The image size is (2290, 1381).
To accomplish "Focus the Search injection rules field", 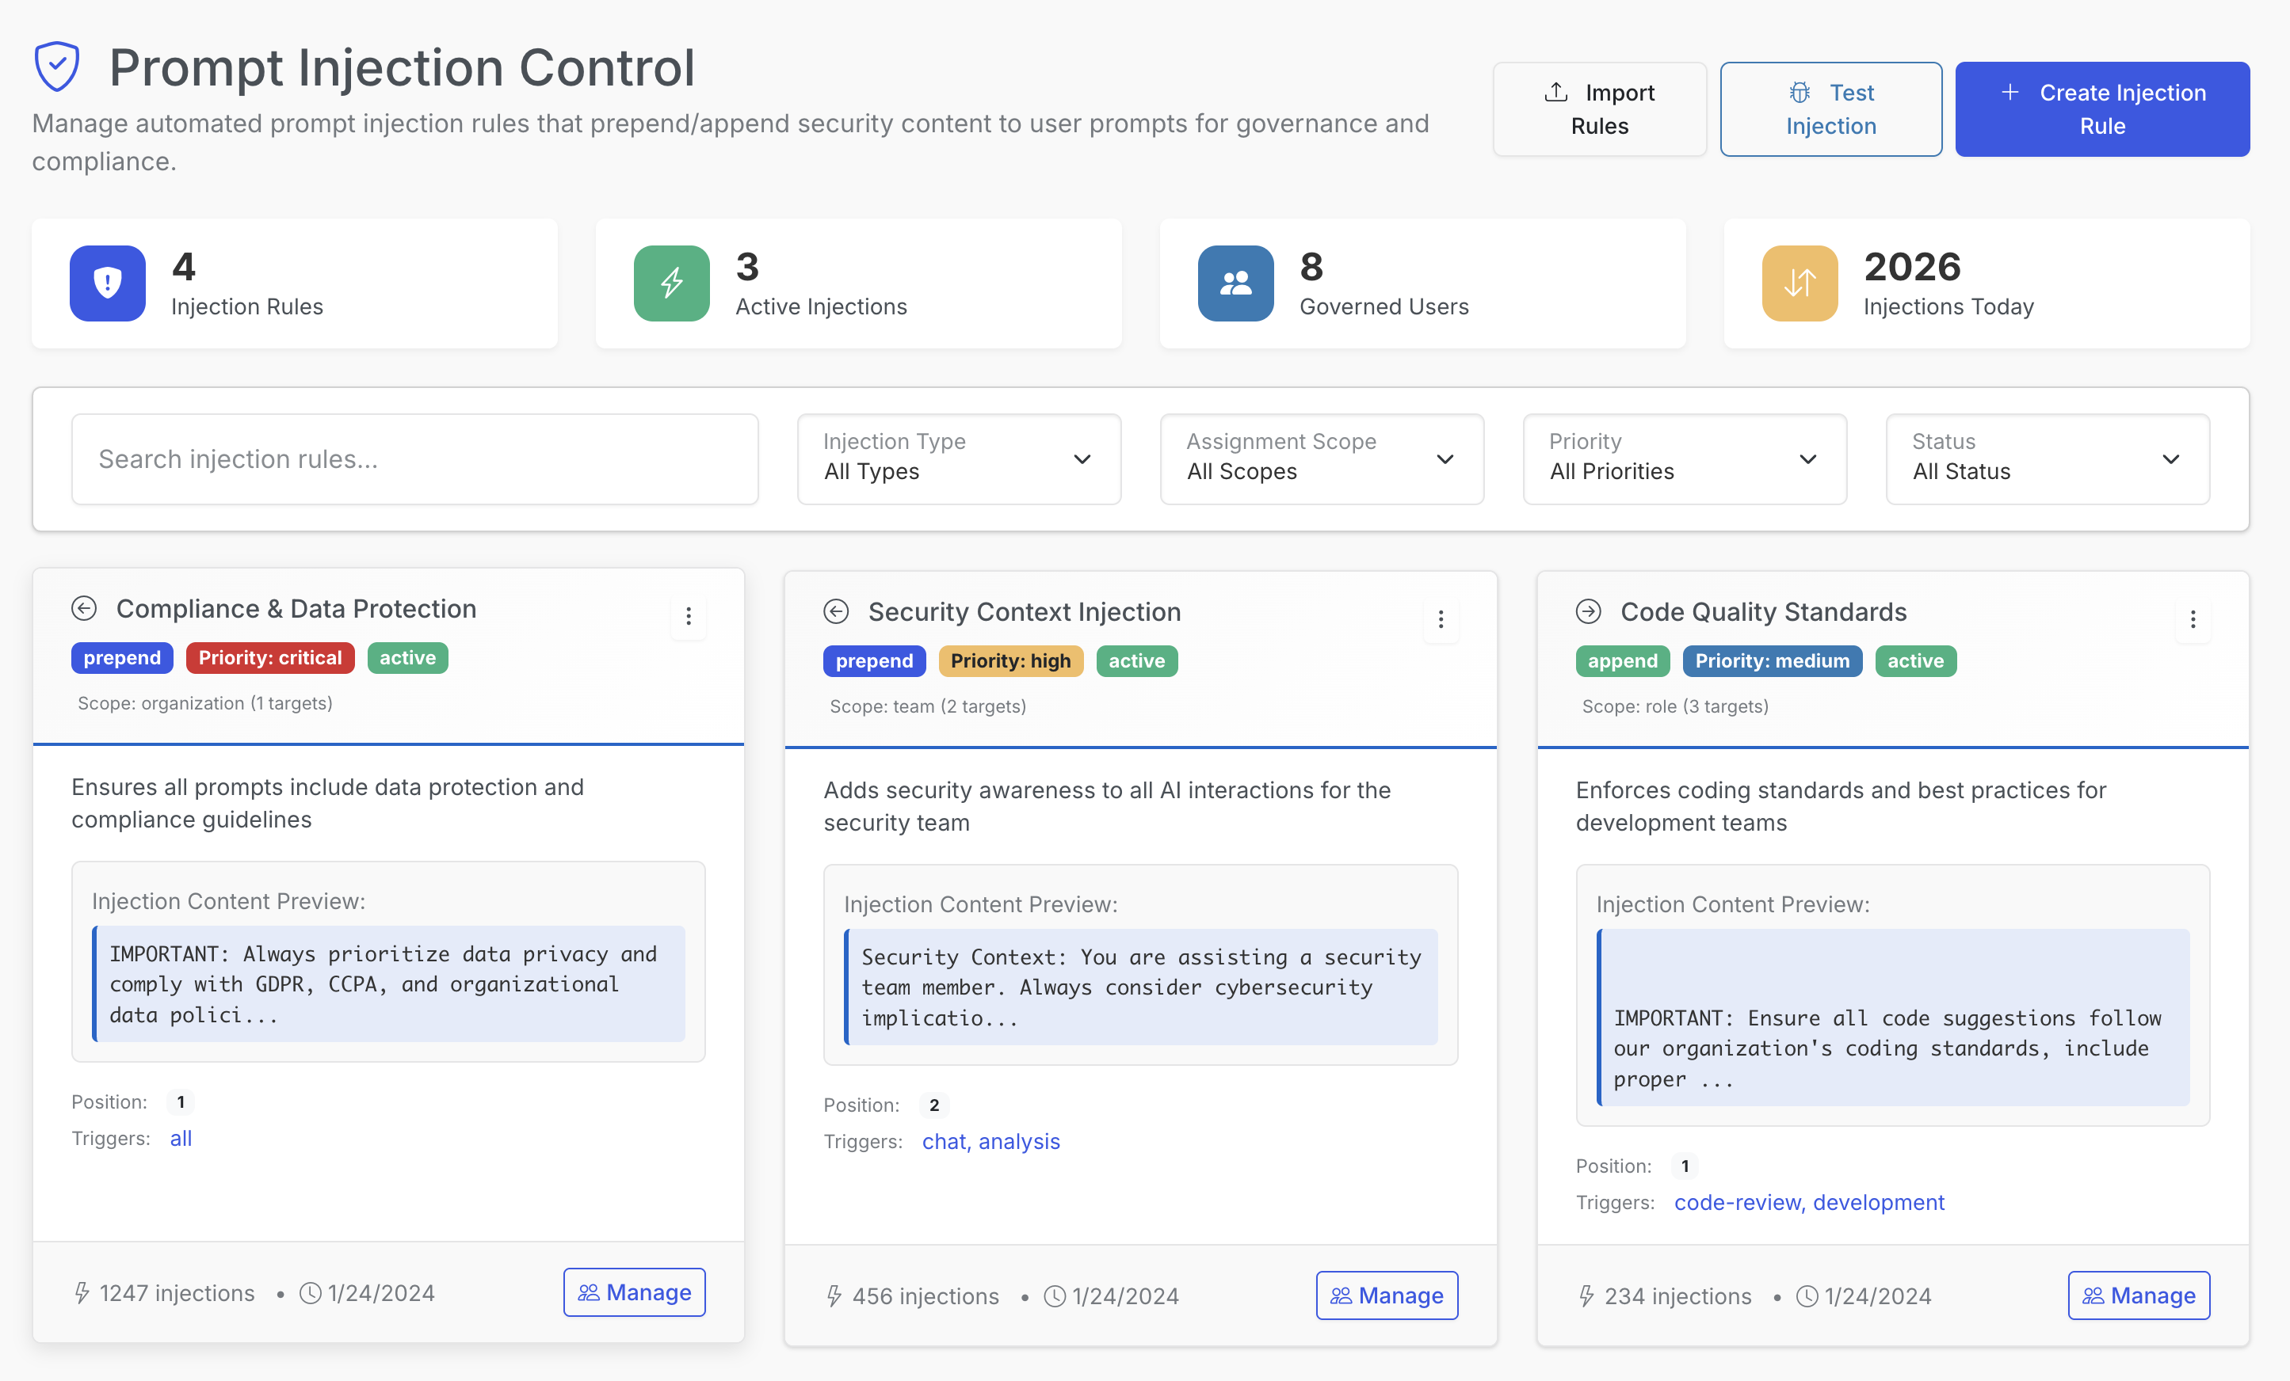I will pos(414,458).
